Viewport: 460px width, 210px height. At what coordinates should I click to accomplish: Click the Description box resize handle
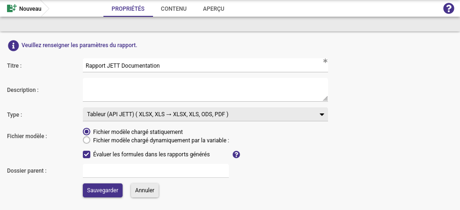point(325,98)
